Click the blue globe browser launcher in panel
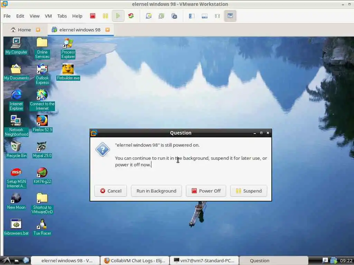The height and width of the screenshot is (265, 354). (x=26, y=261)
